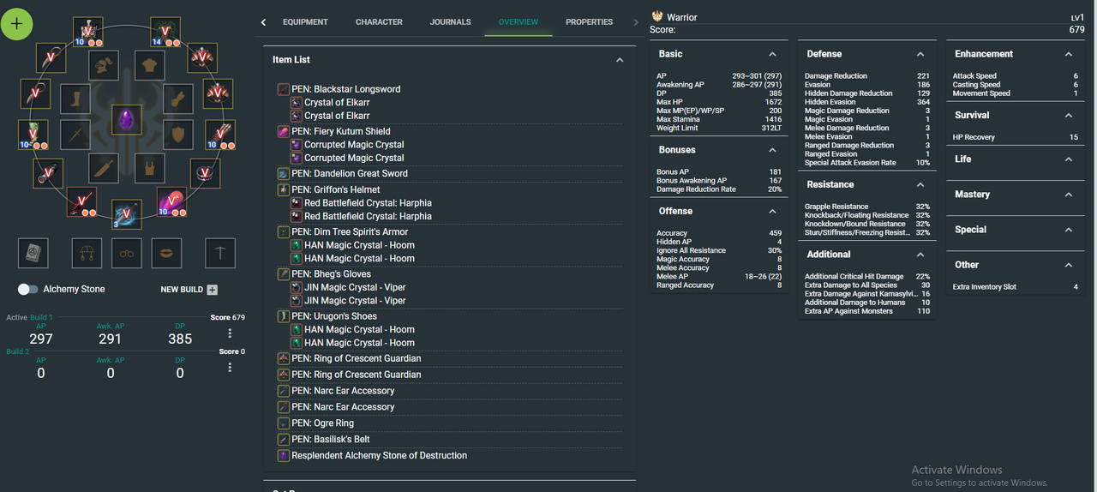This screenshot has height=492, width=1097.
Task: Click the Warrior class name header
Action: [x=682, y=17]
